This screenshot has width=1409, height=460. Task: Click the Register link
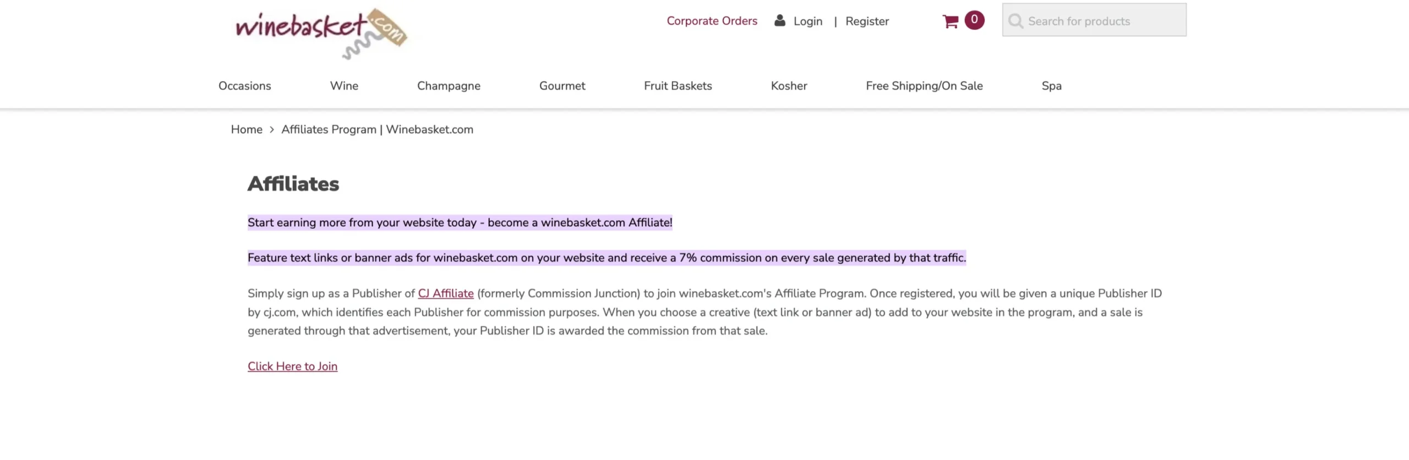[867, 21]
